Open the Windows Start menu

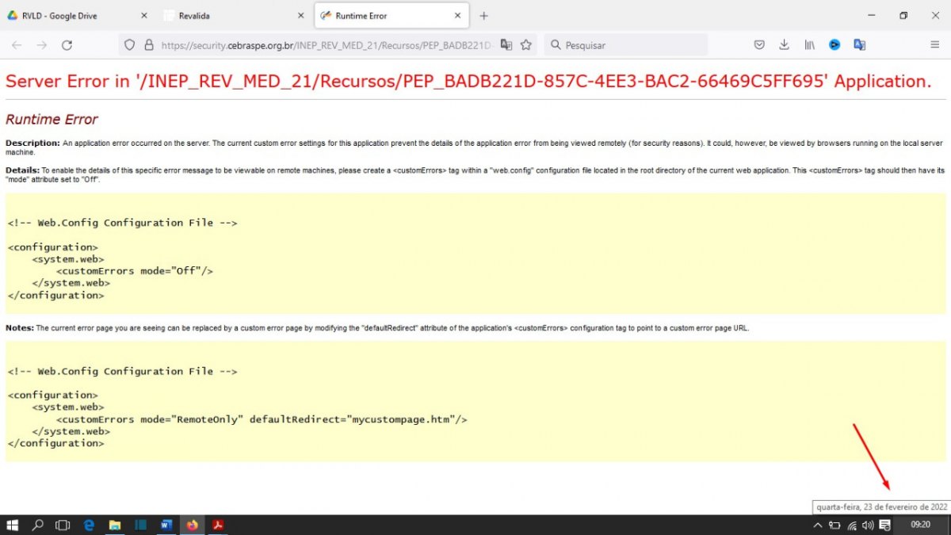[x=13, y=525]
